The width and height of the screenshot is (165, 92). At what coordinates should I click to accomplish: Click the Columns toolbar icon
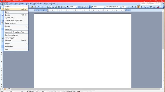tap(59, 7)
